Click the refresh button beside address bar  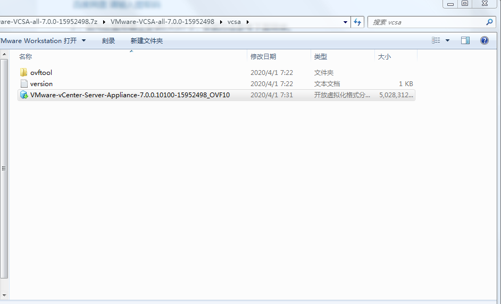coord(357,22)
